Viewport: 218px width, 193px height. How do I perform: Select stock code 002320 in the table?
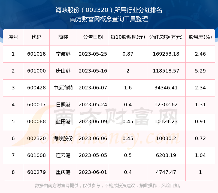click(x=37, y=138)
